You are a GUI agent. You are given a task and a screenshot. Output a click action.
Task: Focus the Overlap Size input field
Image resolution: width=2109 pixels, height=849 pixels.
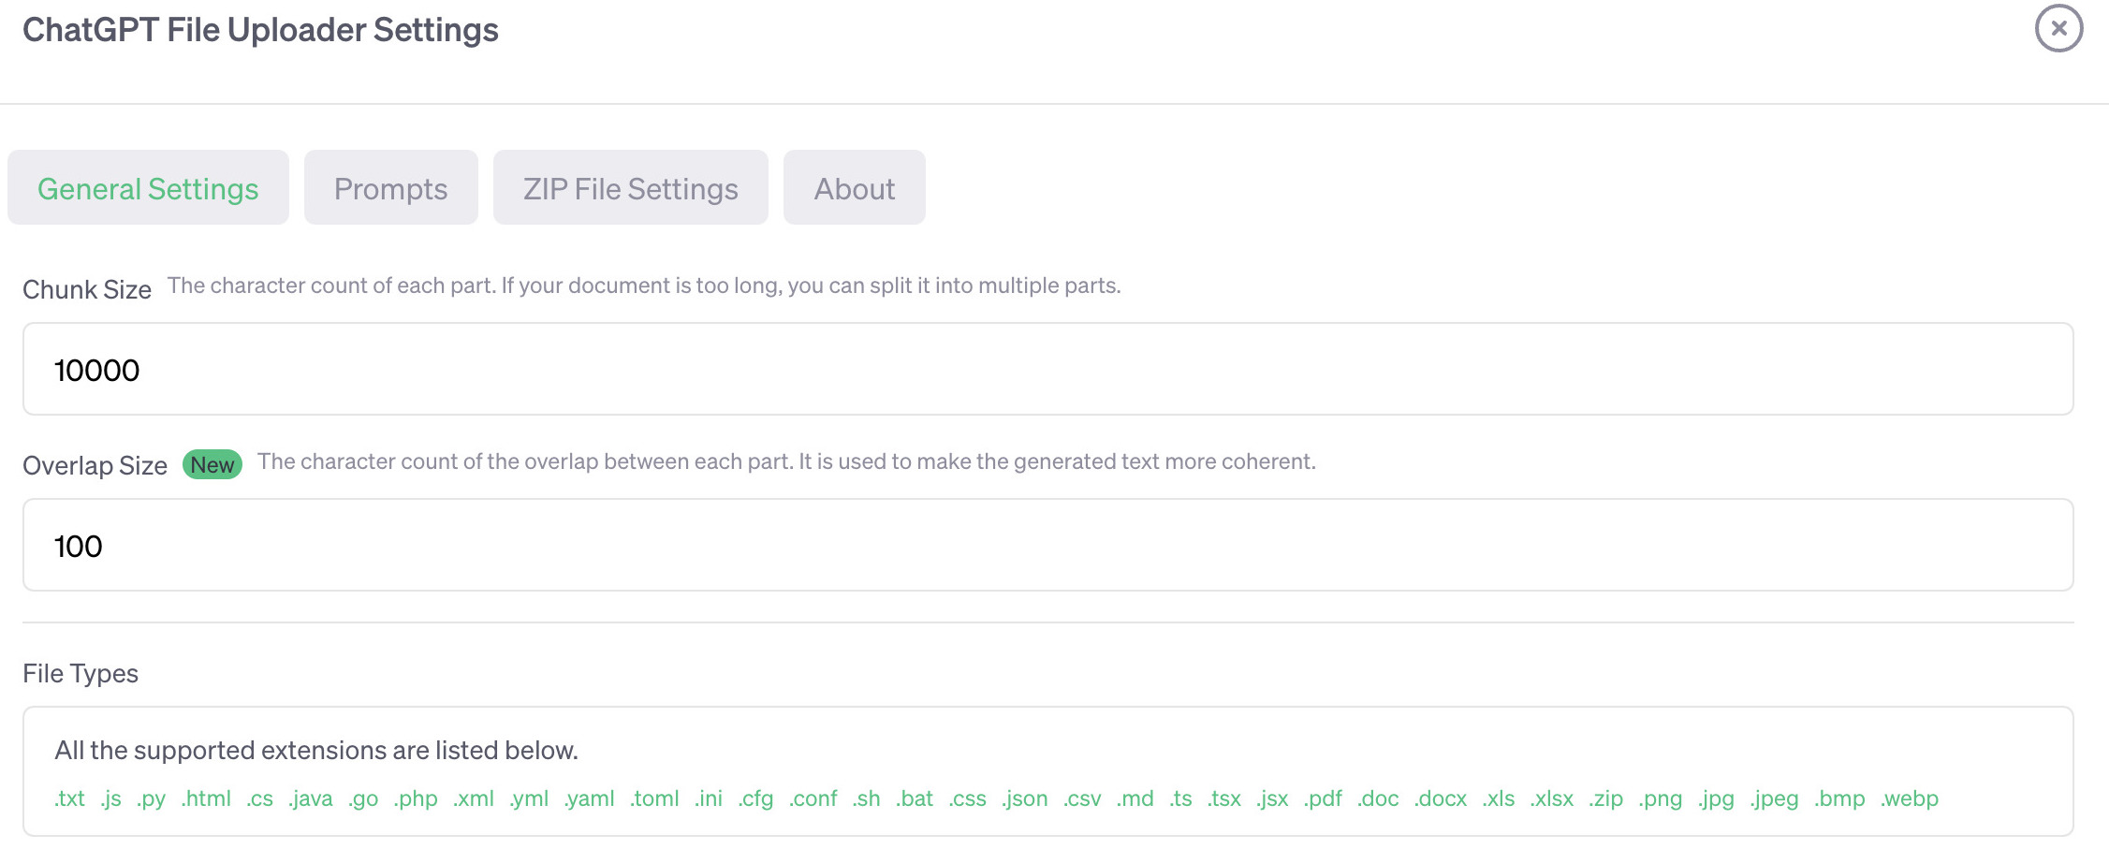coord(1047,546)
